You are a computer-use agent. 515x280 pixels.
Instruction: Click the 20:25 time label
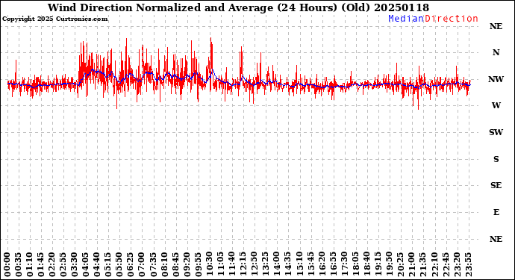click(401, 264)
